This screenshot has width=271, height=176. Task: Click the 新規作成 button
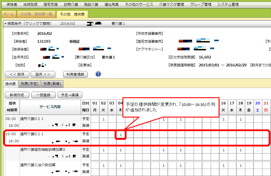(17, 95)
